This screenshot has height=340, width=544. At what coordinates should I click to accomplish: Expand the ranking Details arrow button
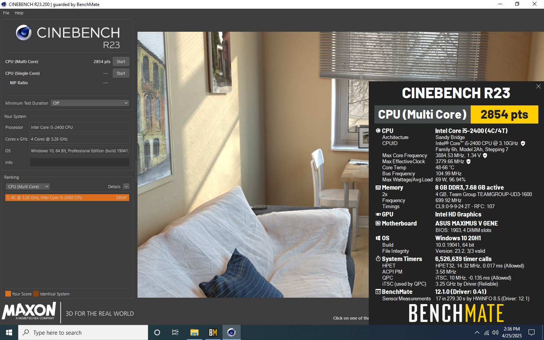(126, 187)
